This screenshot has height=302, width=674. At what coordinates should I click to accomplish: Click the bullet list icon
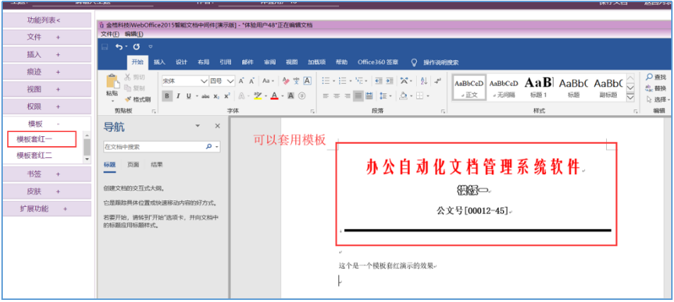(x=326, y=81)
